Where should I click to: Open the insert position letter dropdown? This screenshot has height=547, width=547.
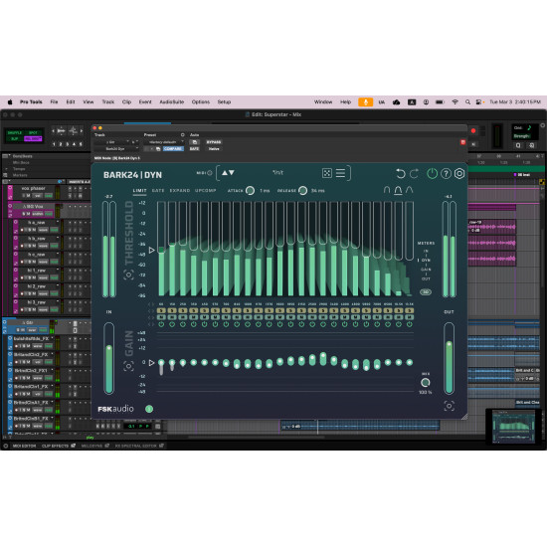point(134,142)
